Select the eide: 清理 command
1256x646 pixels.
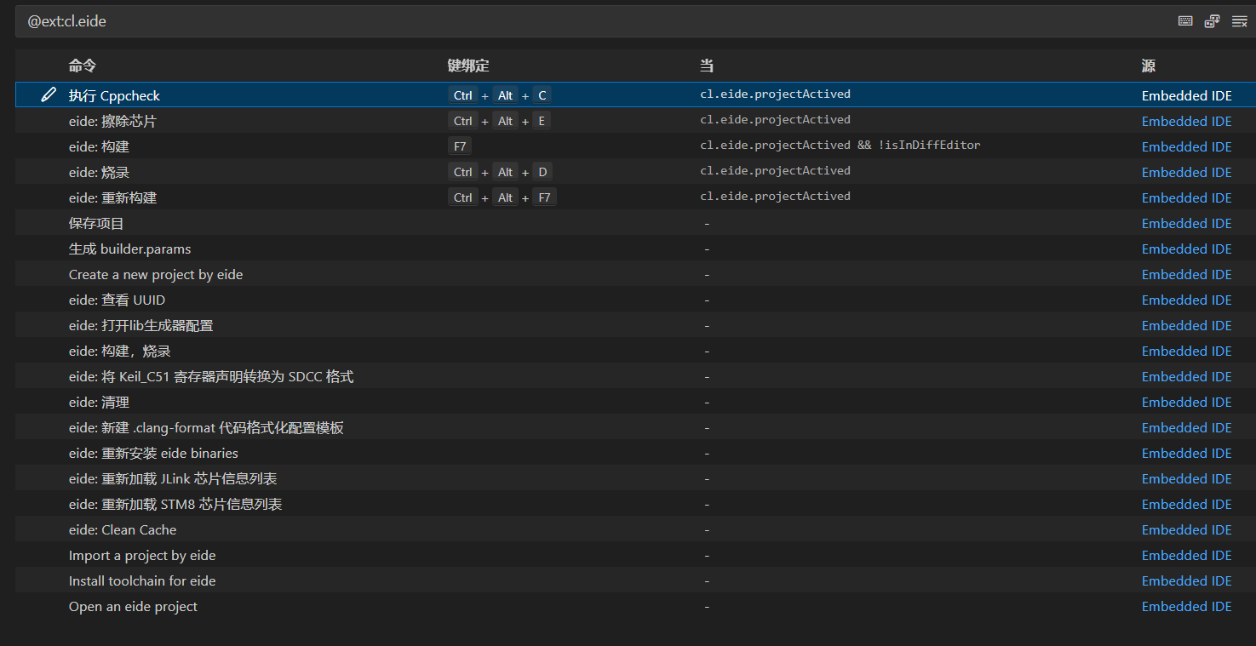tap(99, 402)
